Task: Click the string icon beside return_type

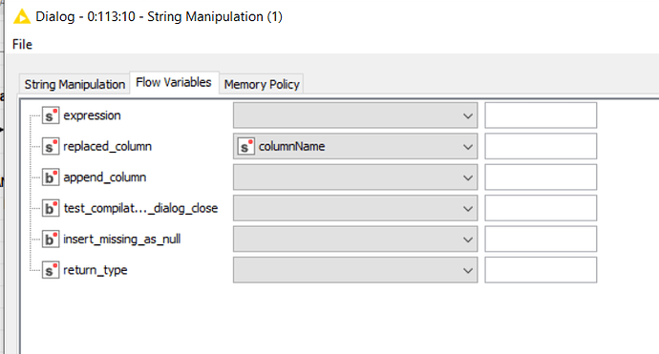Action: [x=51, y=270]
